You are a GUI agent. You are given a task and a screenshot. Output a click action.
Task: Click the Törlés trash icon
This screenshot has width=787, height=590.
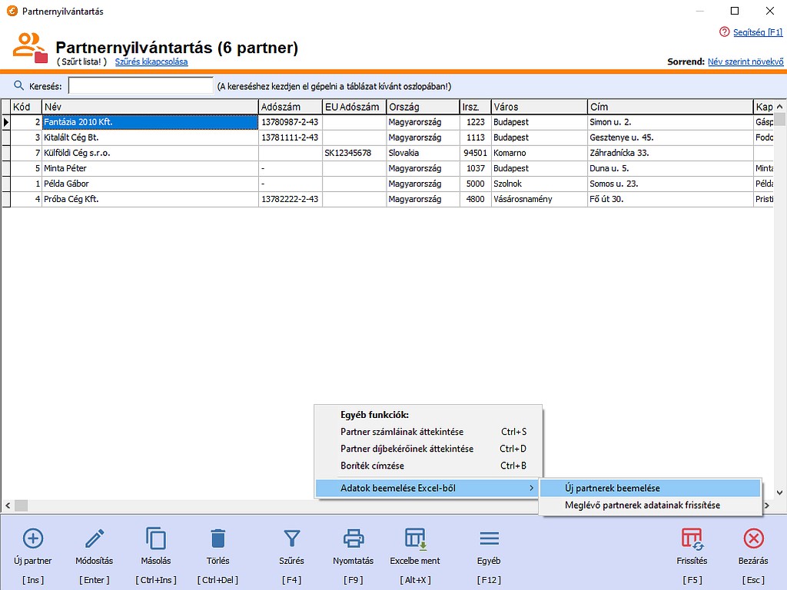click(218, 539)
